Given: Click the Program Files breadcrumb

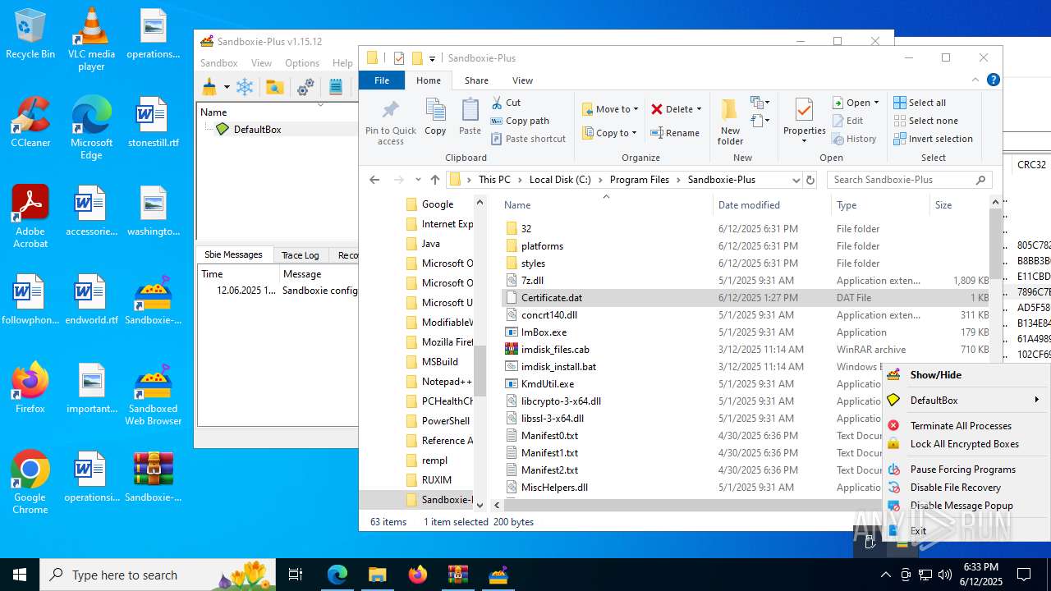Looking at the screenshot, I should 640,180.
